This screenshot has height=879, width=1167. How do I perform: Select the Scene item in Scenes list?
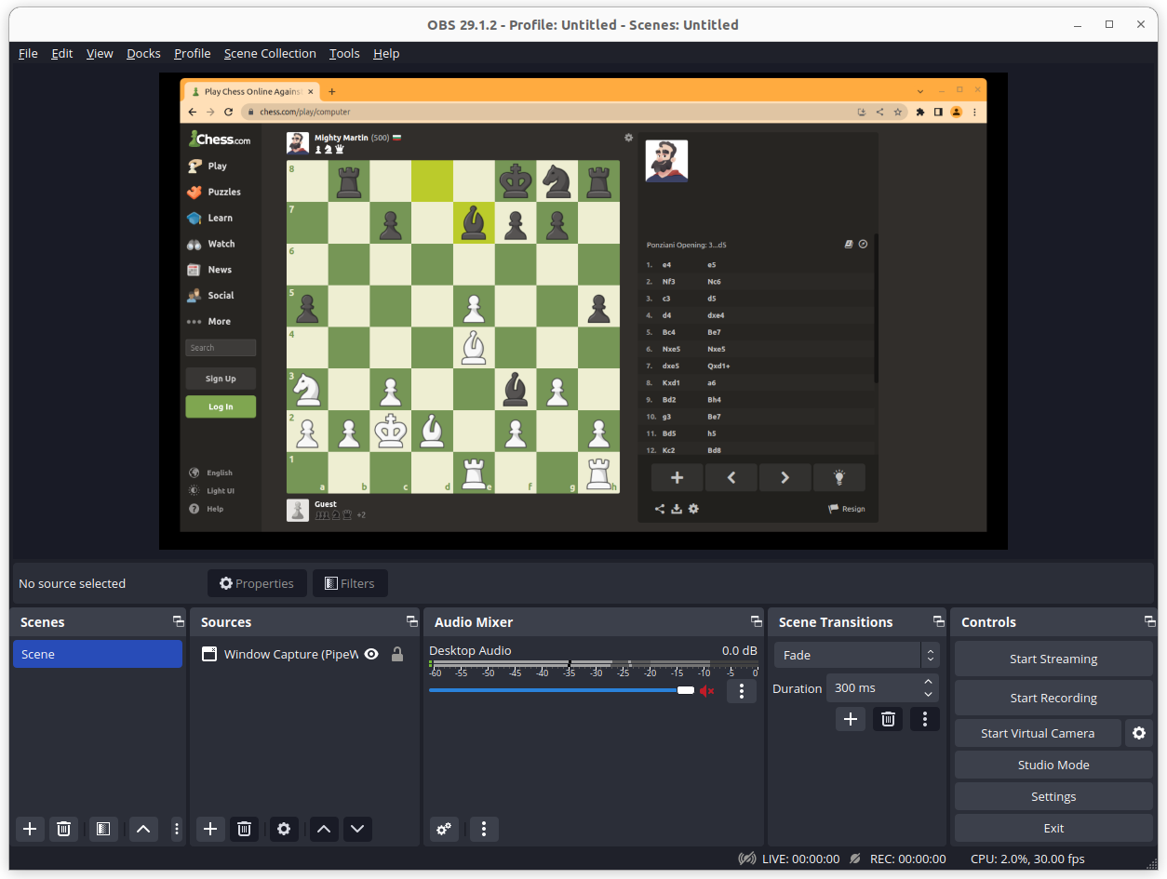(98, 654)
